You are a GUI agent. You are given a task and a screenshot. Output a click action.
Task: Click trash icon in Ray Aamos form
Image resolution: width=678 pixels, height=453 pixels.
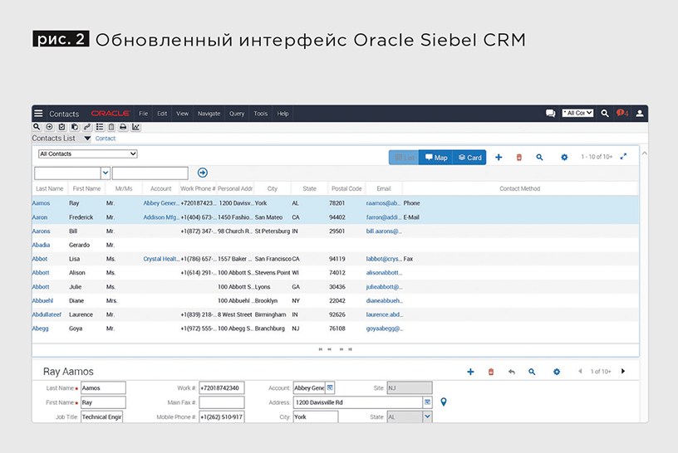click(x=491, y=372)
